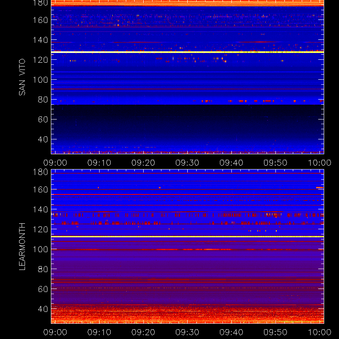This screenshot has width=339, height=339.
Task: Click the 09:20 time label under Learmonth plot
Action: click(143, 332)
